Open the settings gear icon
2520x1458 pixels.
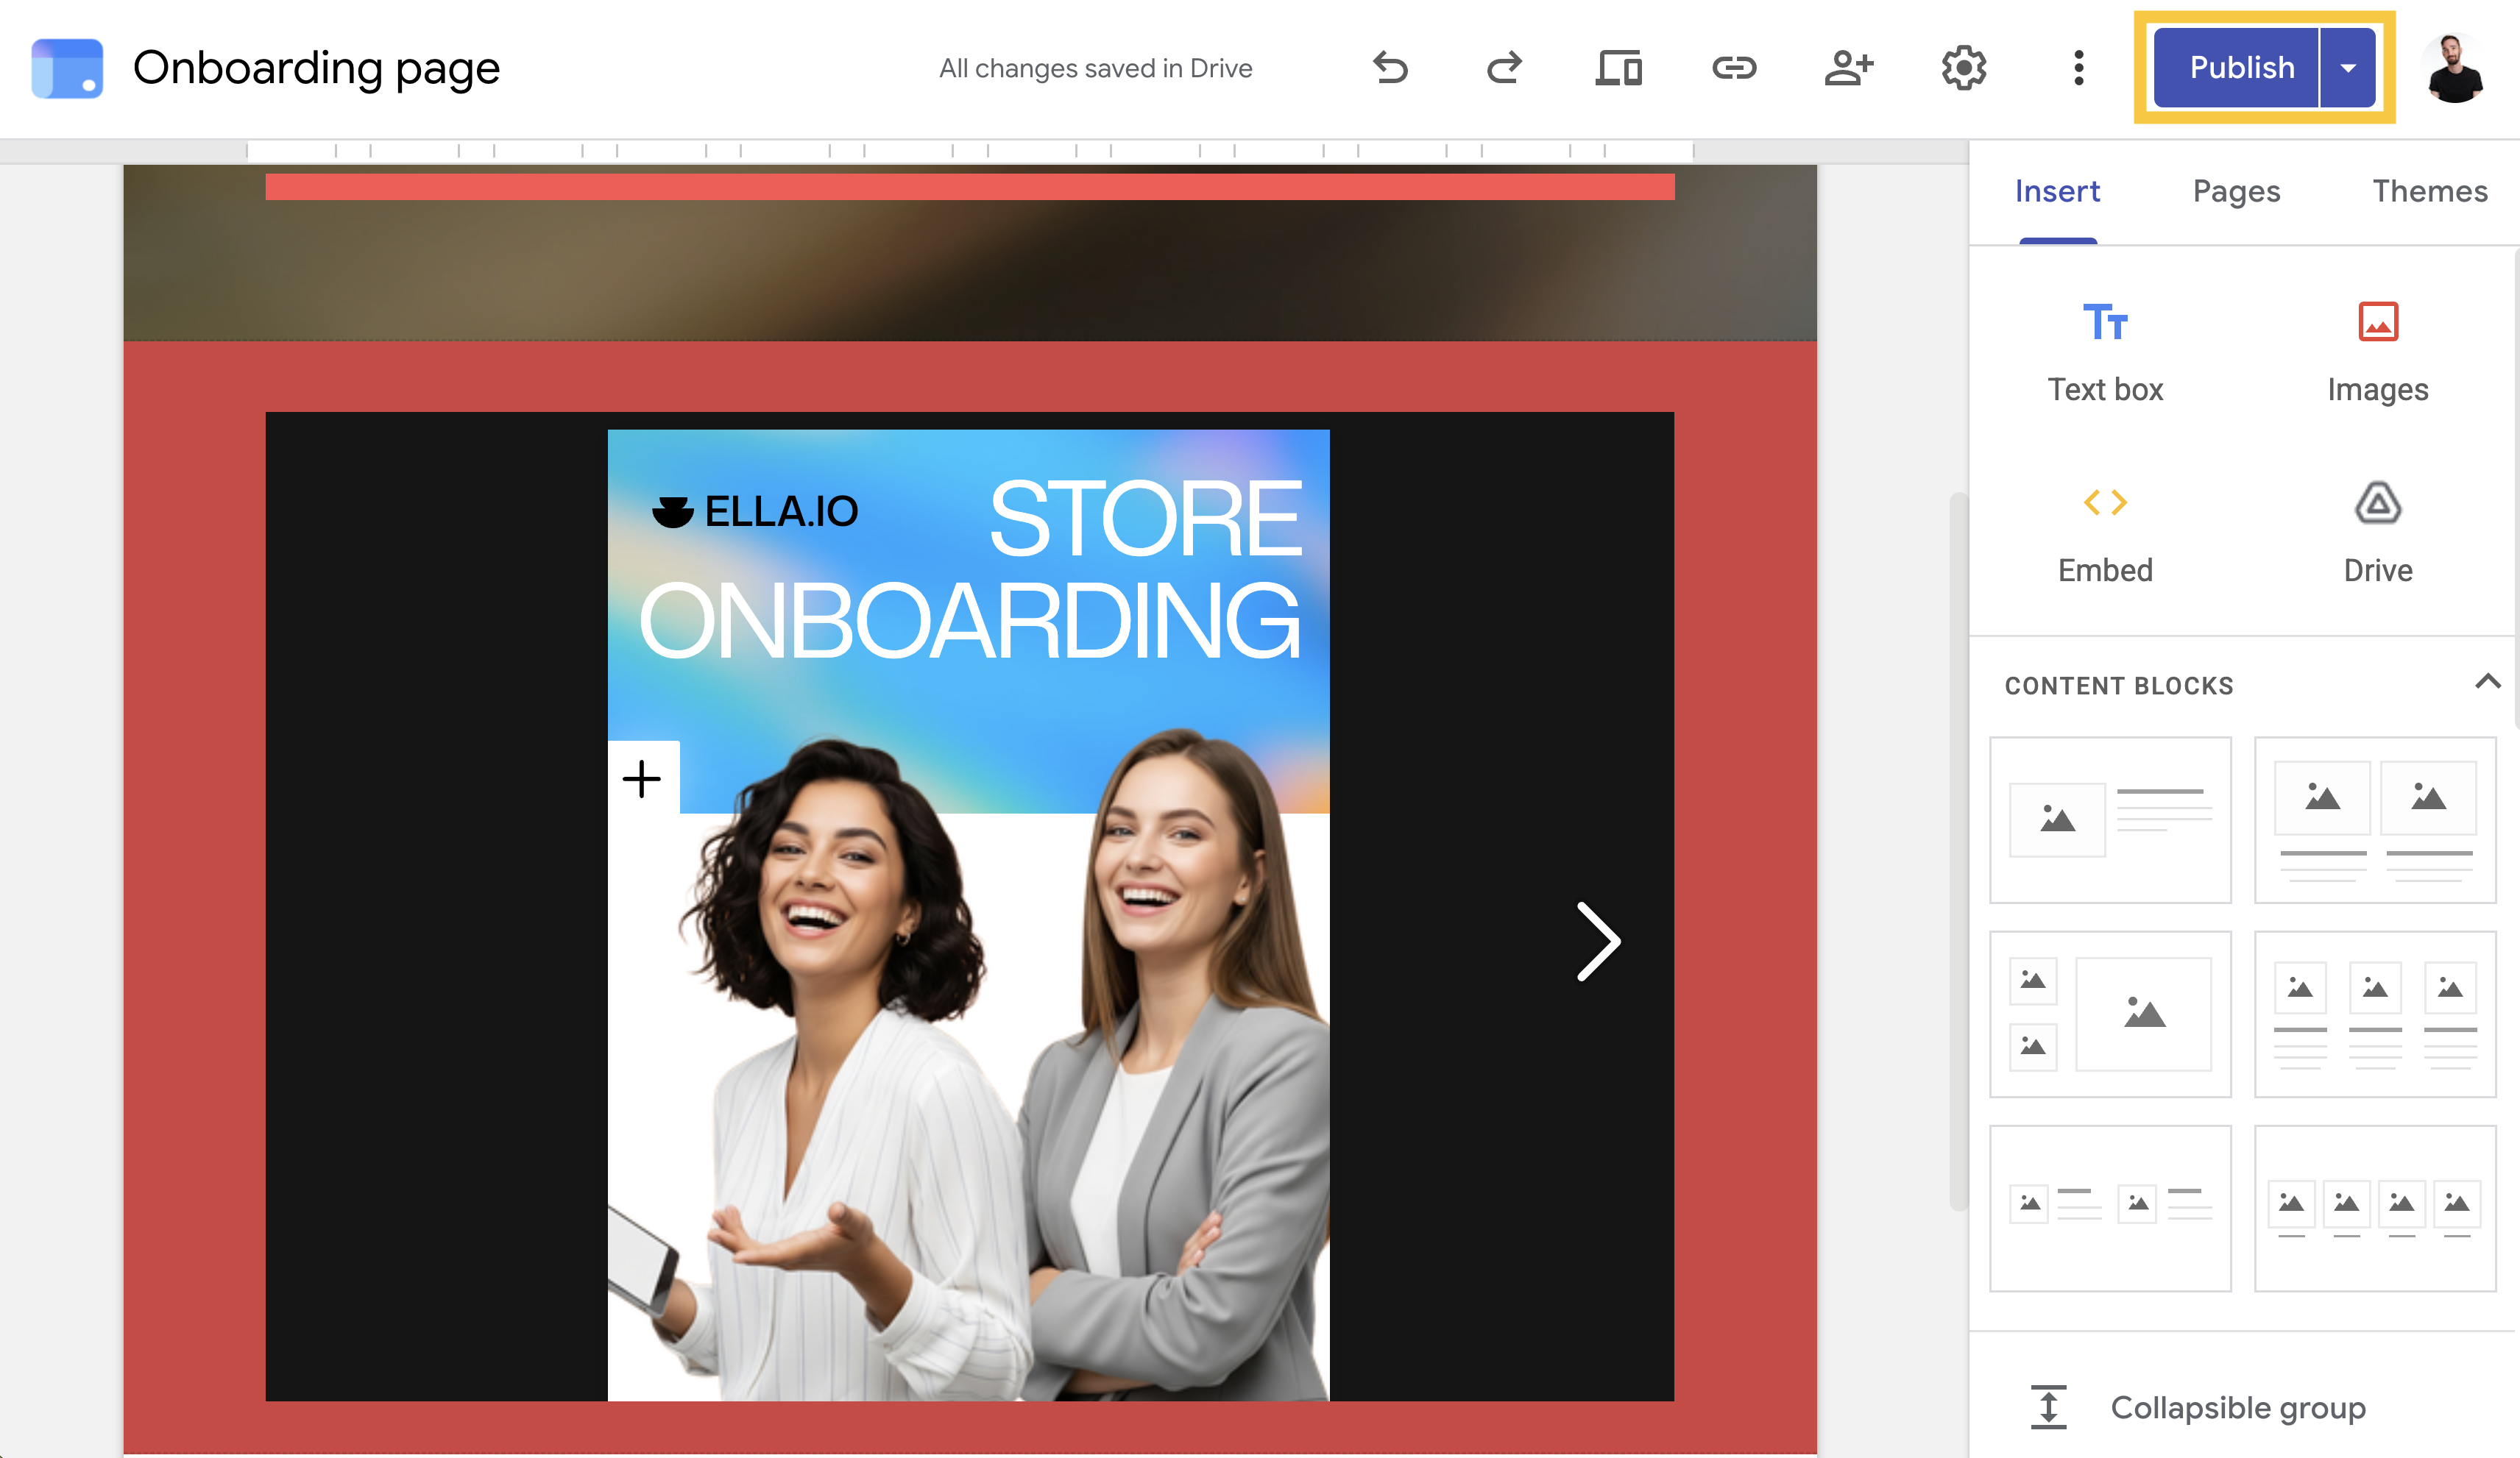[x=1964, y=68]
